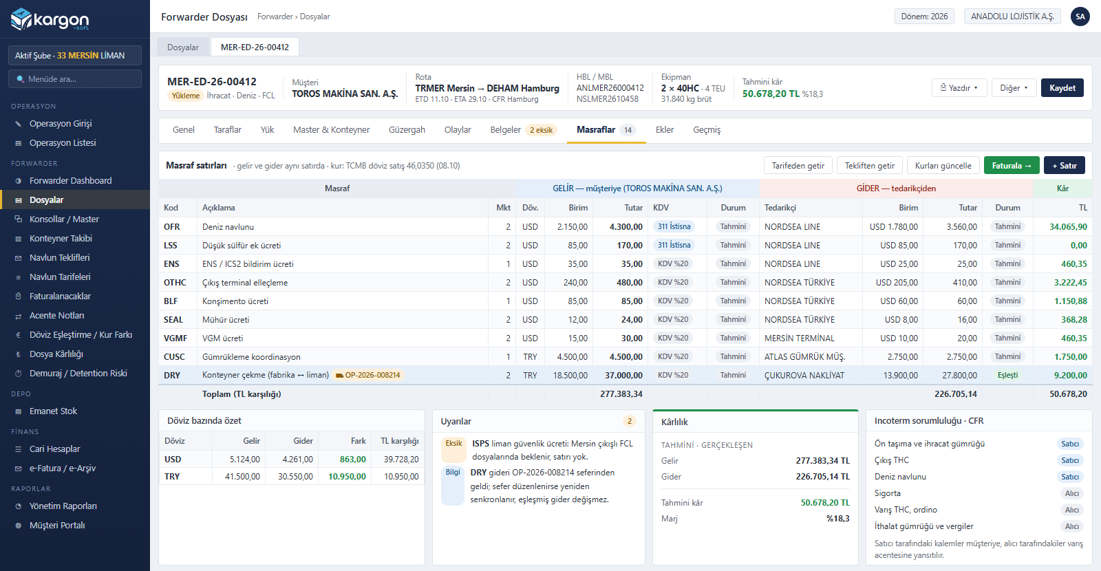Open Cari Hesaplar in the sidebar

75,449
